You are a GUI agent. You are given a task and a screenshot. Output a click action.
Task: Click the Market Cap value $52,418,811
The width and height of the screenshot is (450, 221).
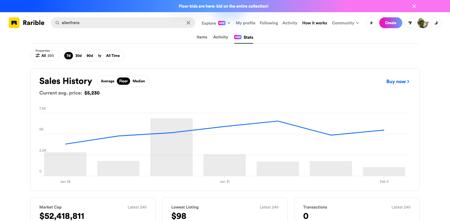(x=62, y=216)
